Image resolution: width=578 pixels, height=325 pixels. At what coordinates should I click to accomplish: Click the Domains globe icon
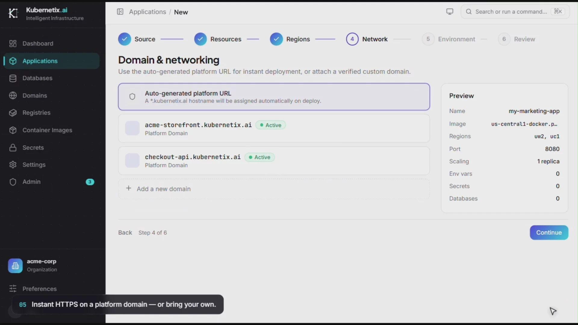[x=13, y=96]
